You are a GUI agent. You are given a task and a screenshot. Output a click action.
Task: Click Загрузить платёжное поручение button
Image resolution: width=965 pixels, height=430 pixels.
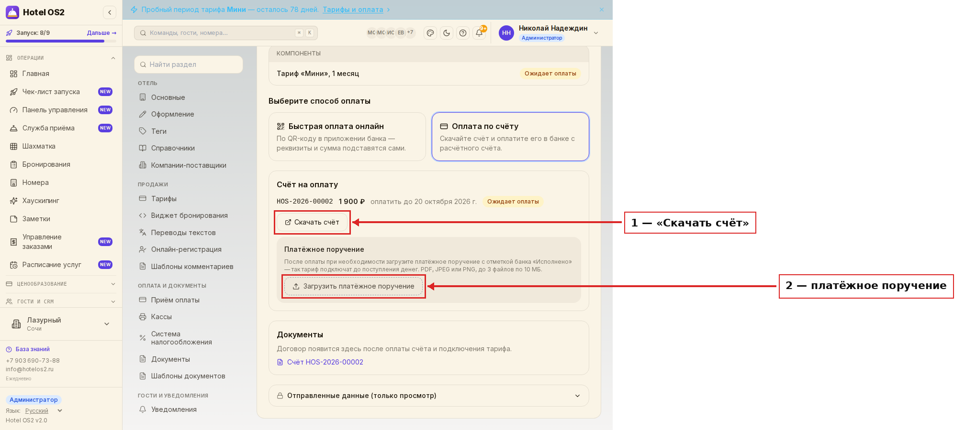coord(353,286)
